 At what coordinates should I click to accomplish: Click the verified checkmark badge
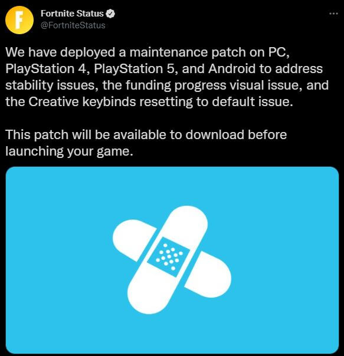[110, 14]
